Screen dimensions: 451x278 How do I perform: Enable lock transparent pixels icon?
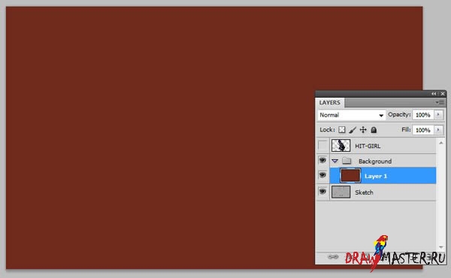coord(342,130)
